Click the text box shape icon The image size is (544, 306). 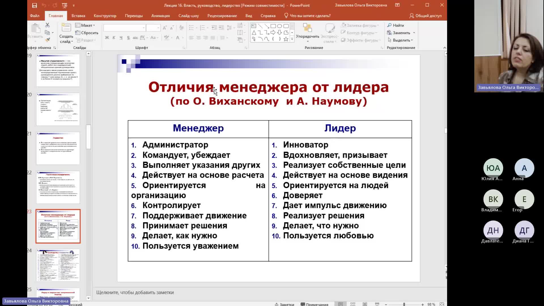[x=254, y=26]
